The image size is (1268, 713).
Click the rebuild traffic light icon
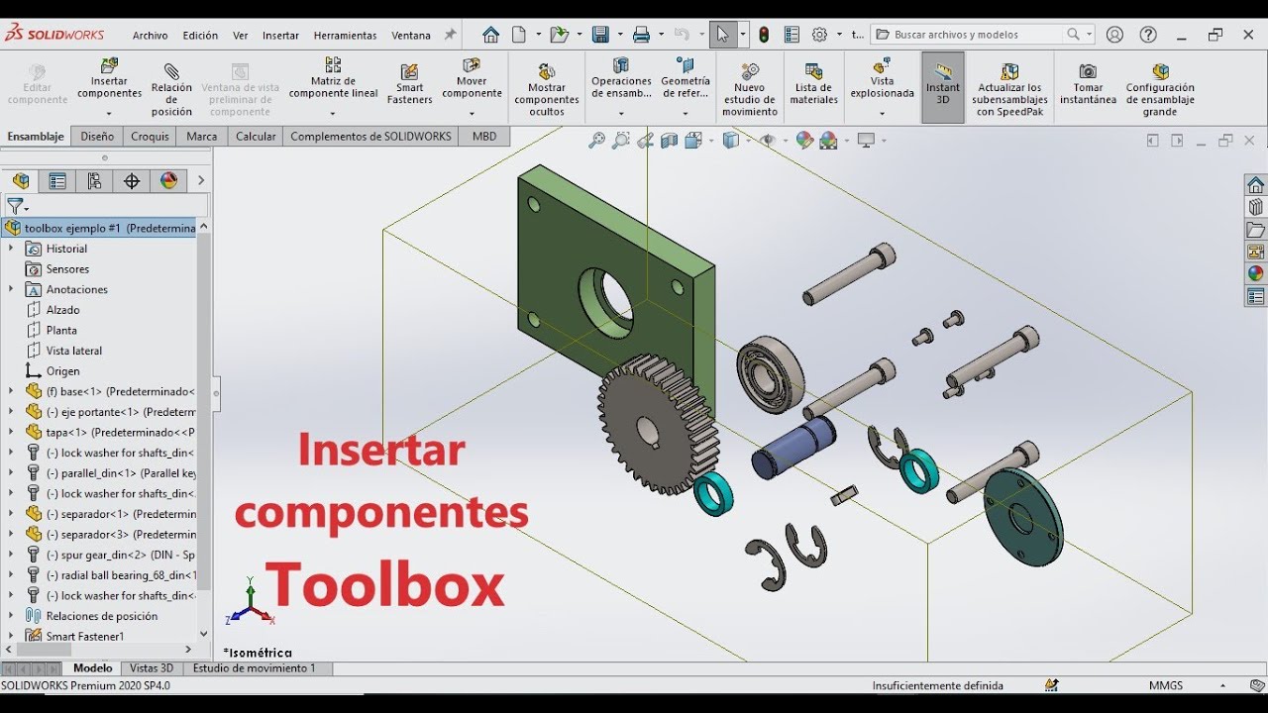click(x=764, y=35)
